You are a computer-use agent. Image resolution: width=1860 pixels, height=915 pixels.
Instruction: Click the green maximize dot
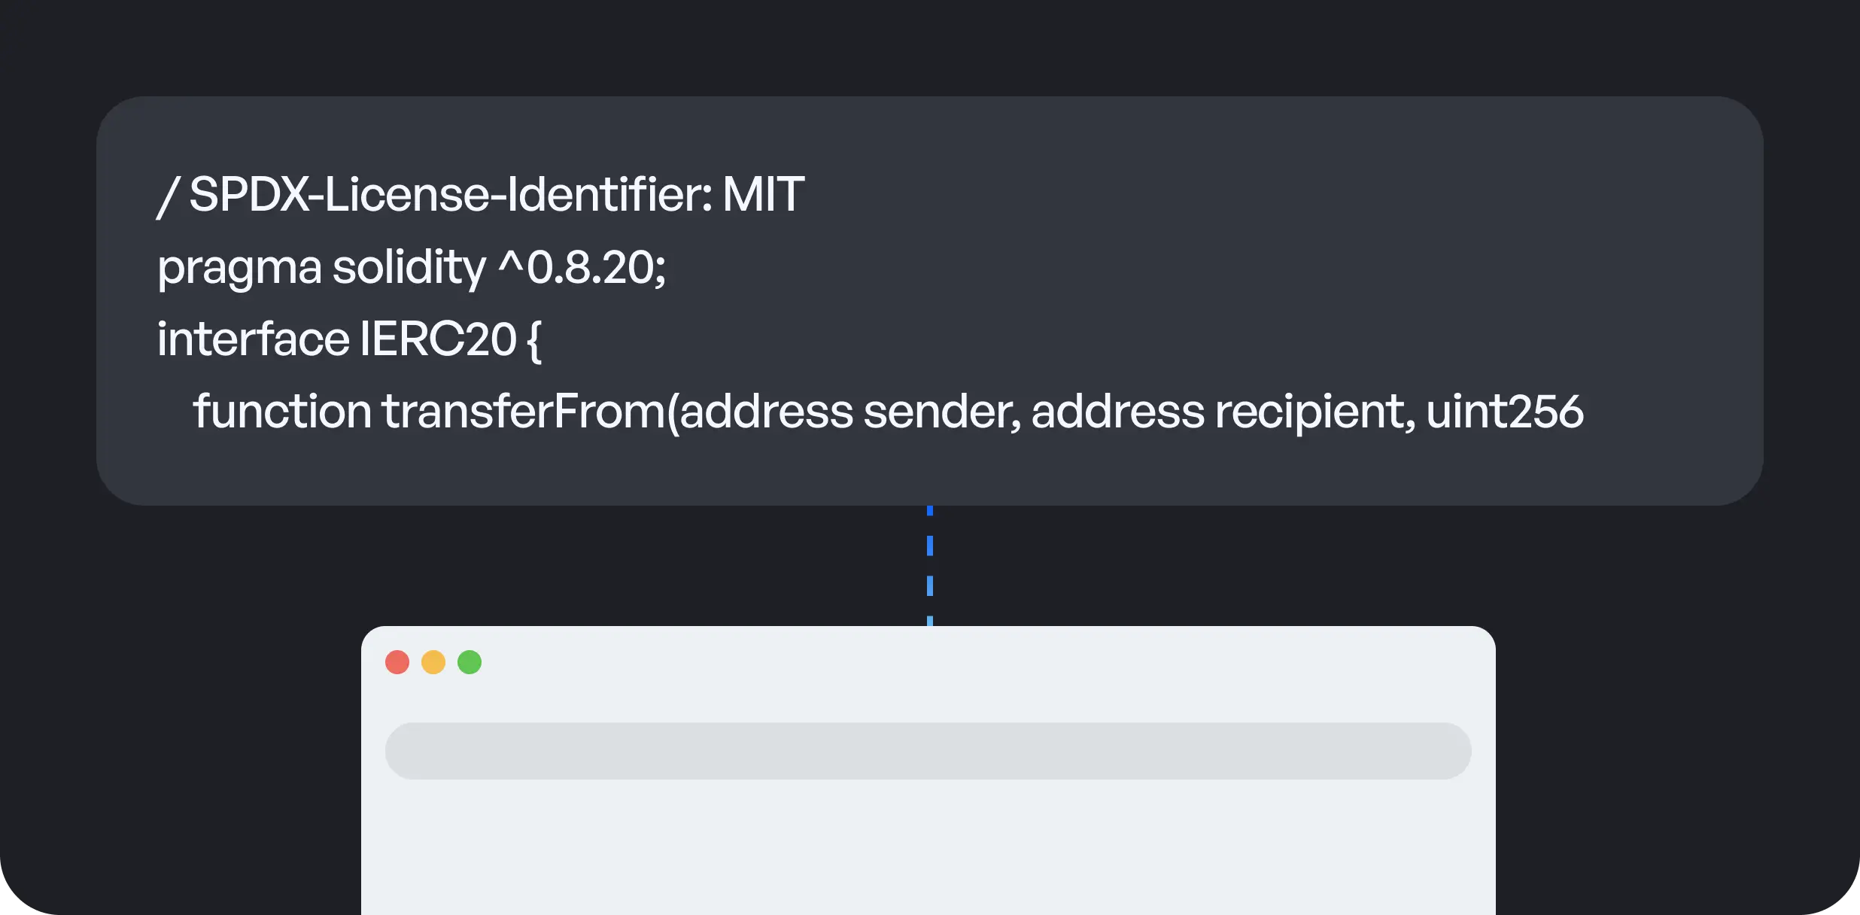pyautogui.click(x=470, y=662)
